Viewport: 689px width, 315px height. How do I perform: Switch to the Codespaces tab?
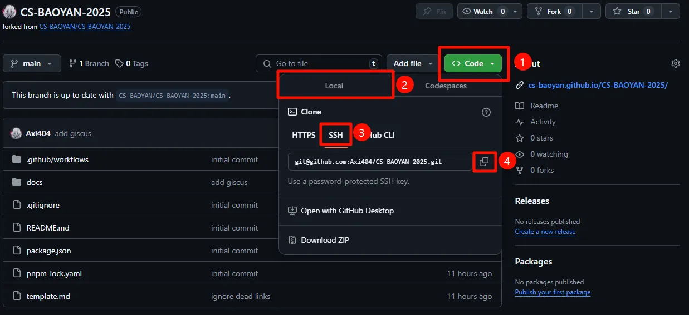click(x=446, y=86)
